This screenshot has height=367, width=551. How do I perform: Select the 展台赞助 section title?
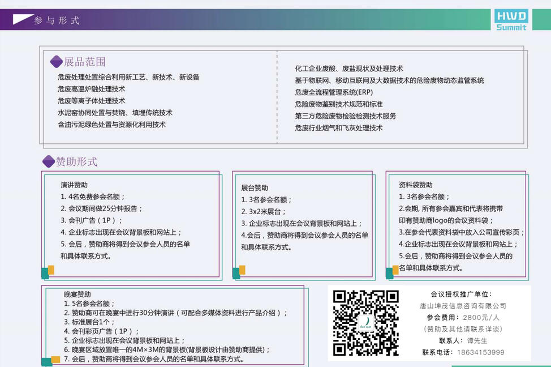coord(255,187)
